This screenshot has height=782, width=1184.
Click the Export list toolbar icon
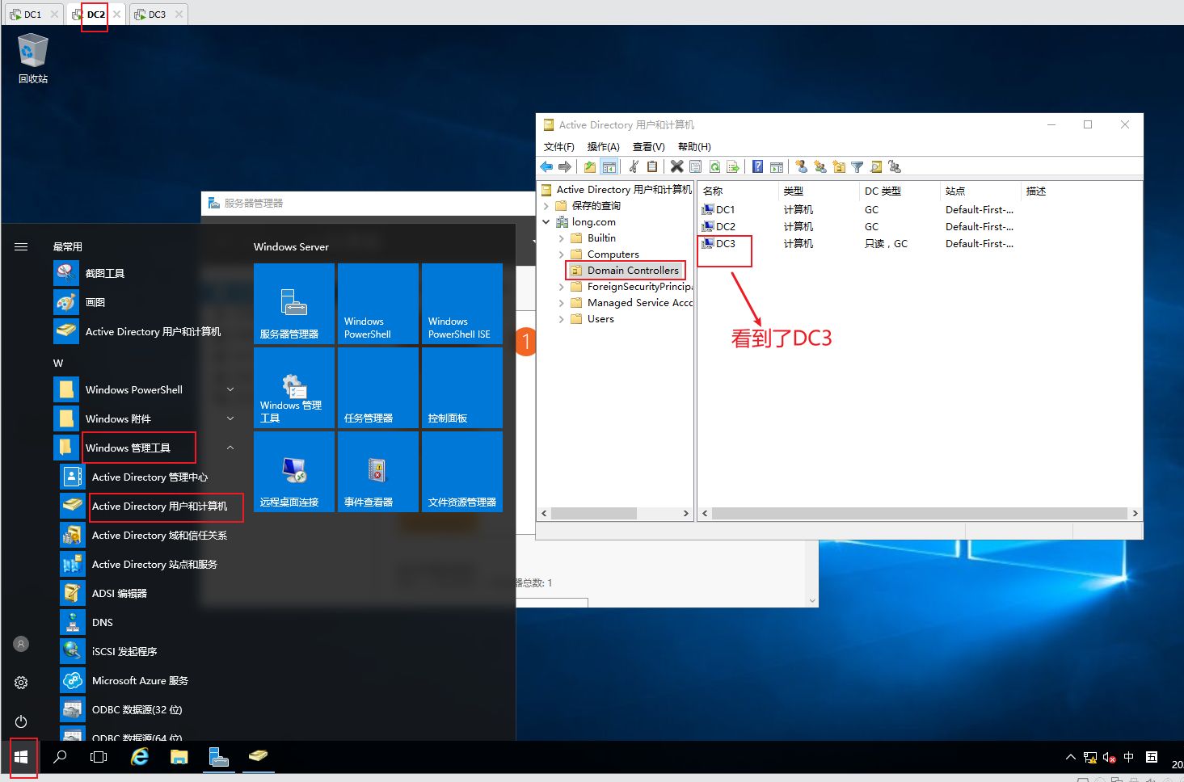(x=733, y=166)
